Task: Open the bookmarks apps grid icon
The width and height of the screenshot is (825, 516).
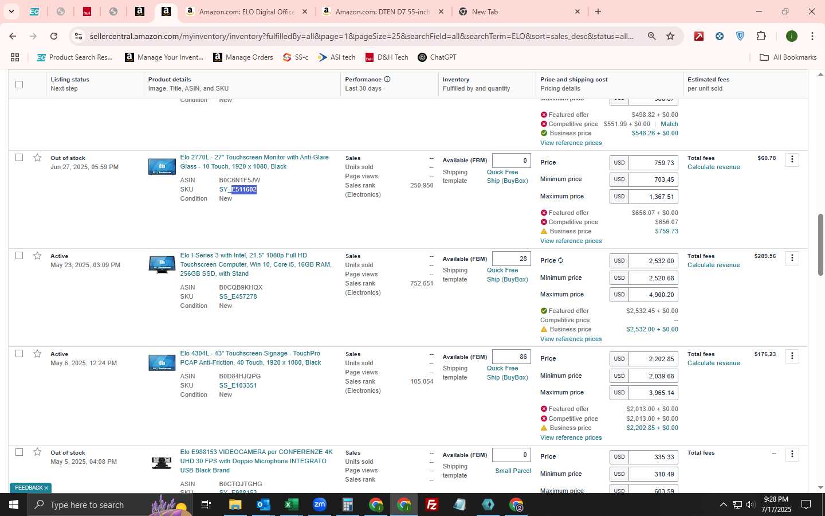Action: coord(15,57)
